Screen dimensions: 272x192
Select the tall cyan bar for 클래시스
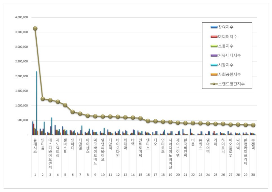(36, 103)
